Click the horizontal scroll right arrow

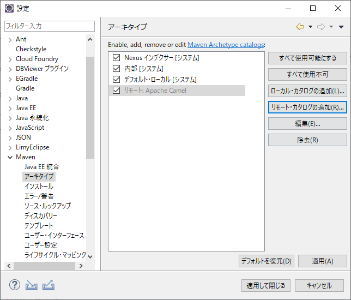pyautogui.click(x=81, y=266)
